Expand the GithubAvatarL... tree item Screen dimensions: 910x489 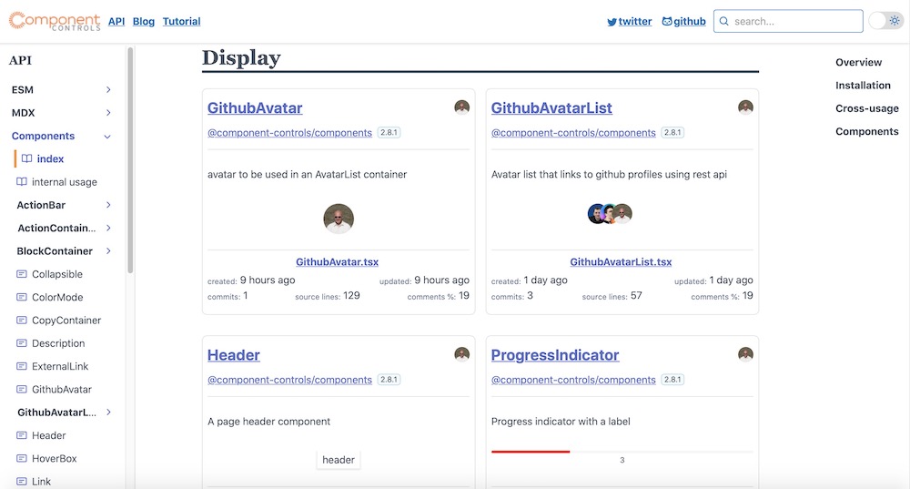pos(108,413)
